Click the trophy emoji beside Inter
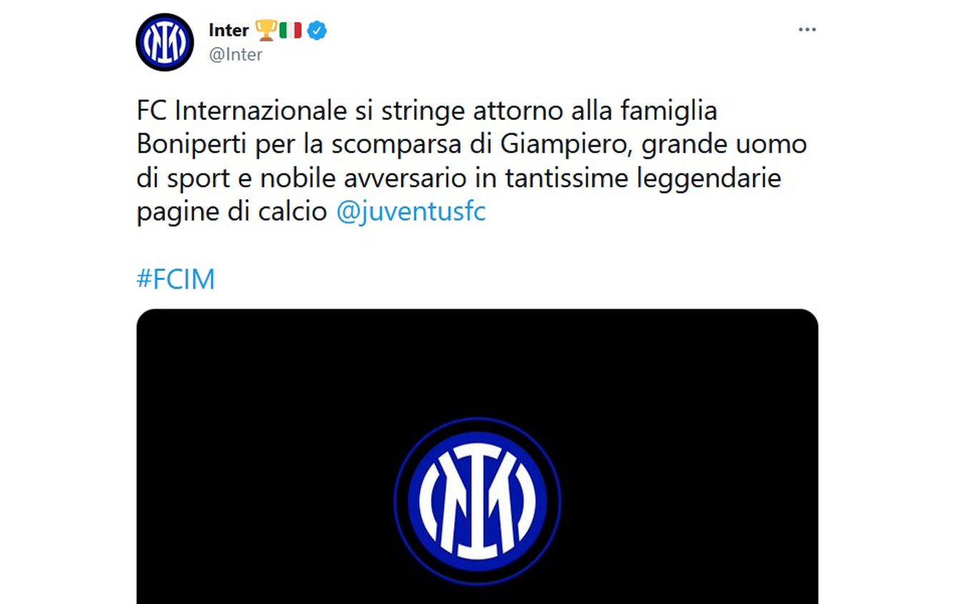 (265, 31)
